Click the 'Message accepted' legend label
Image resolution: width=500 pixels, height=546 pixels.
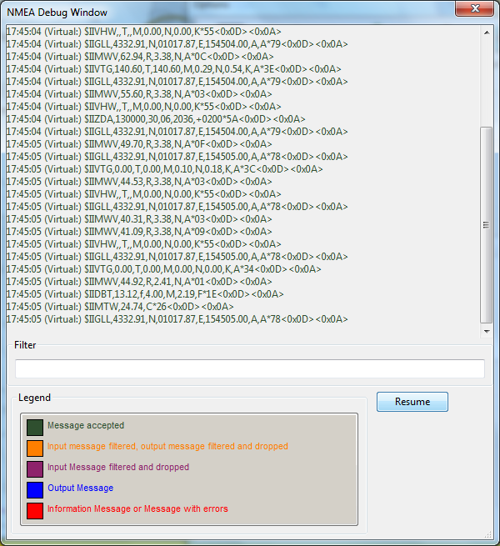coord(86,426)
